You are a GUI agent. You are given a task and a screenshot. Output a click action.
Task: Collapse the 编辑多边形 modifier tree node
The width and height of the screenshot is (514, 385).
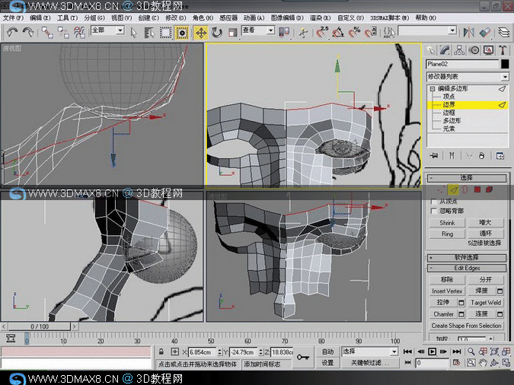[433, 88]
